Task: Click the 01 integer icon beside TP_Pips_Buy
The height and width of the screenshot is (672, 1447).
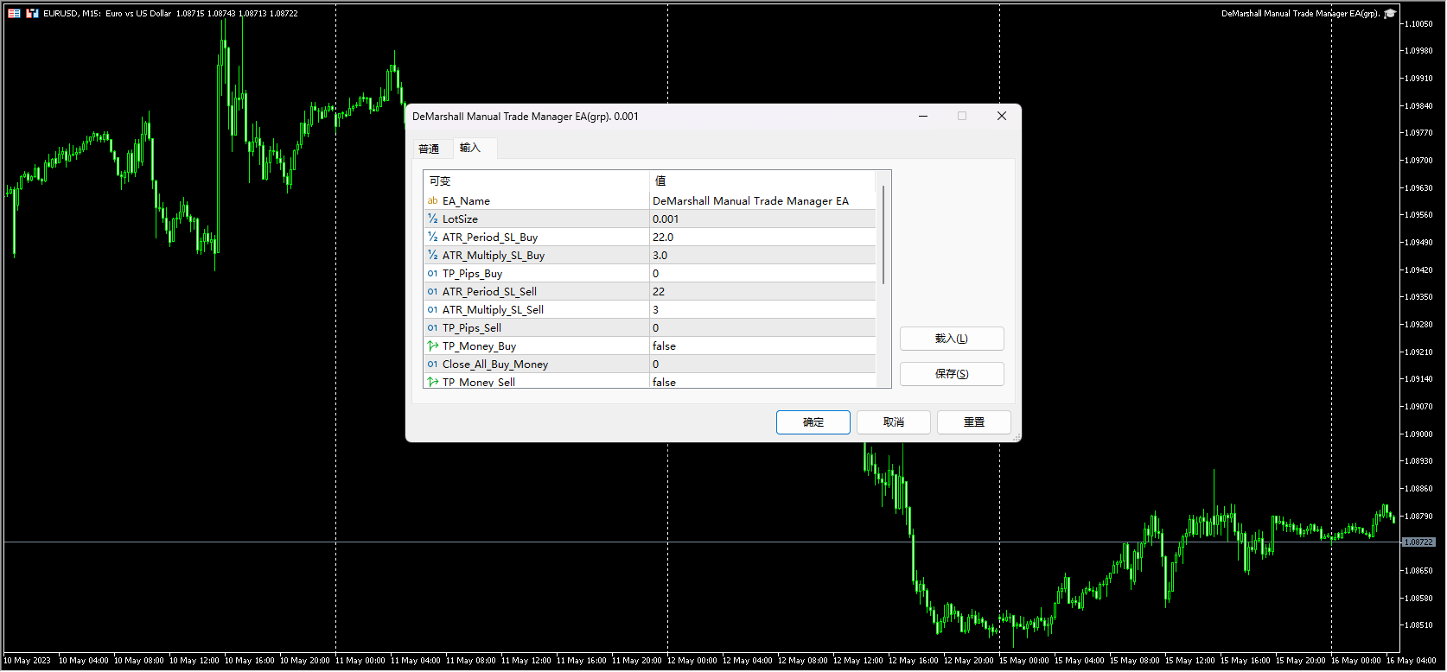Action: pyautogui.click(x=432, y=274)
